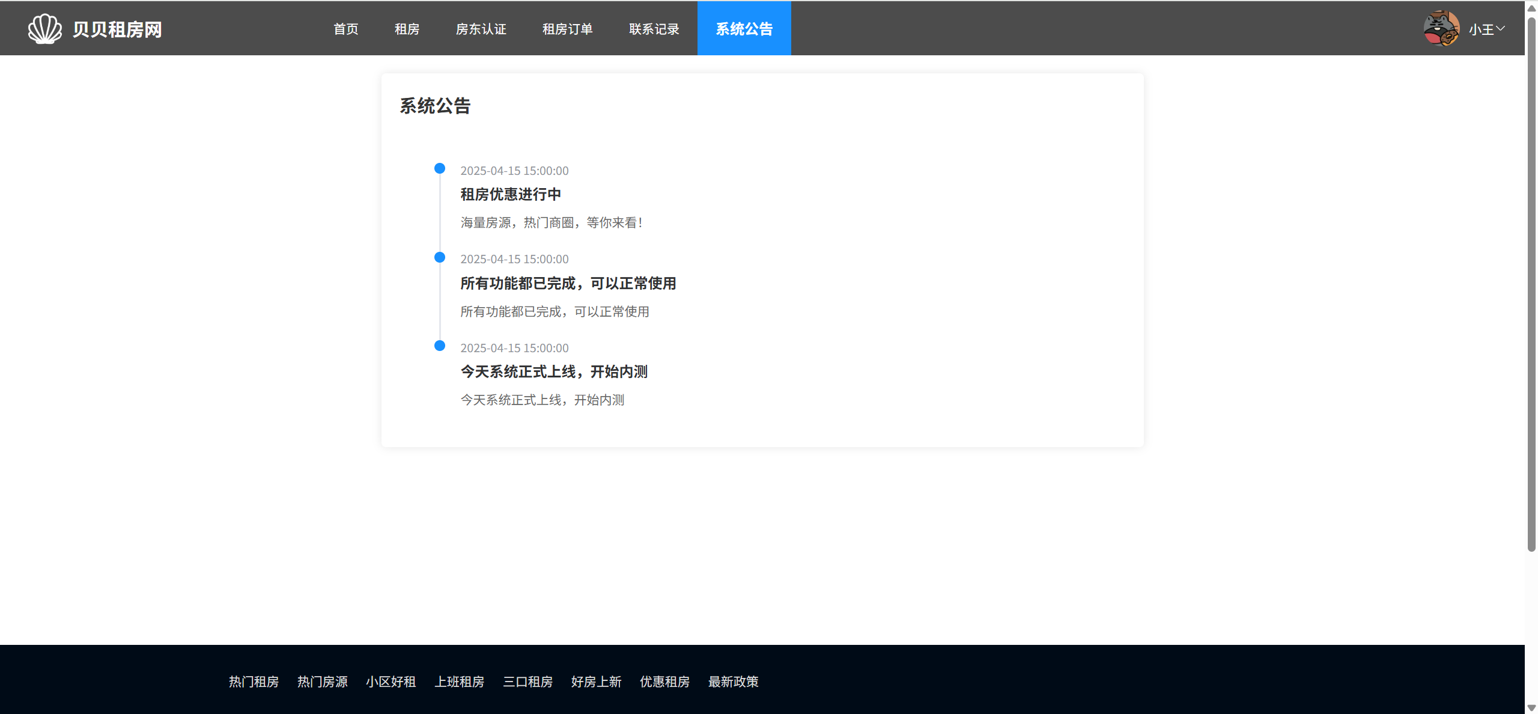Click the 最新政策 footer link
The image size is (1538, 714).
[x=733, y=682]
